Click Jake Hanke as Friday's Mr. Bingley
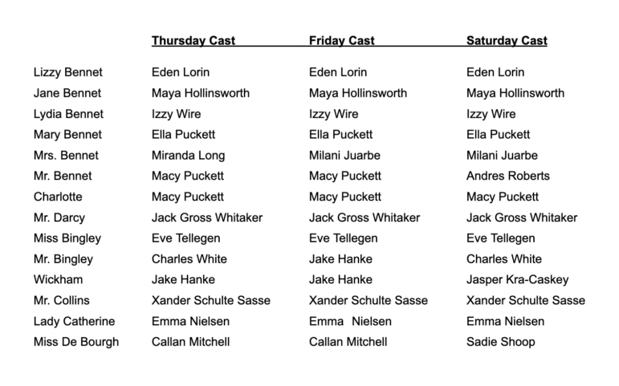The image size is (619, 386). (x=340, y=259)
